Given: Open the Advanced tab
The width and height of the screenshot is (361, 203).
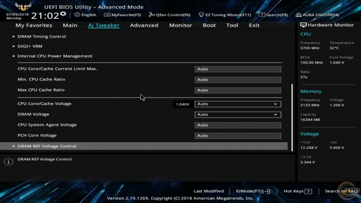Looking at the screenshot, I should pos(144,25).
